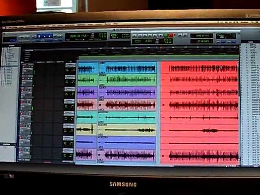
Task: Click the red Record button in the transport
Action: coord(171,35)
